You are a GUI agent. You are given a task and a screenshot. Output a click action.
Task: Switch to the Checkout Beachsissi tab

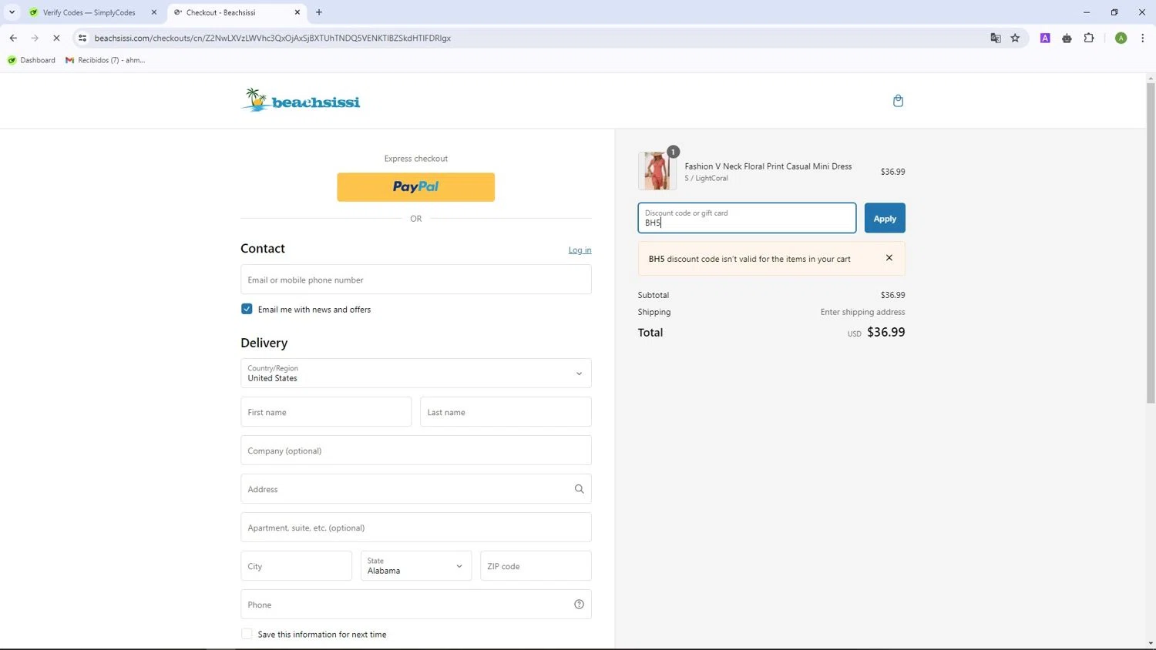pyautogui.click(x=235, y=12)
